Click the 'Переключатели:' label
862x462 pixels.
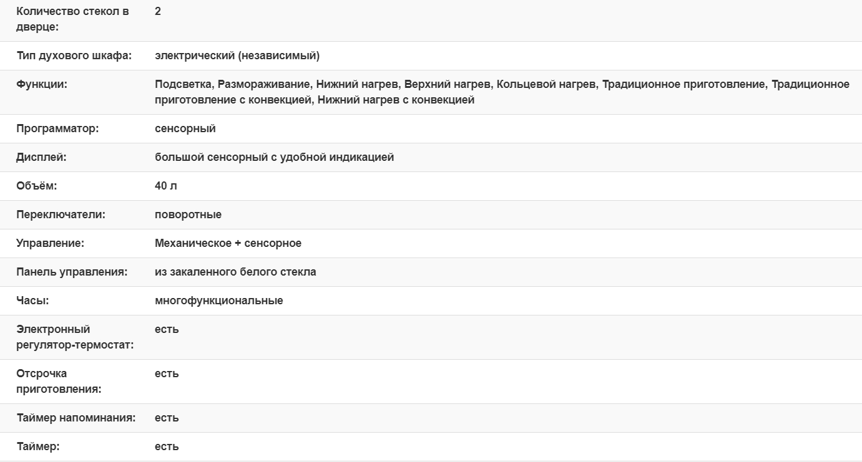click(61, 214)
